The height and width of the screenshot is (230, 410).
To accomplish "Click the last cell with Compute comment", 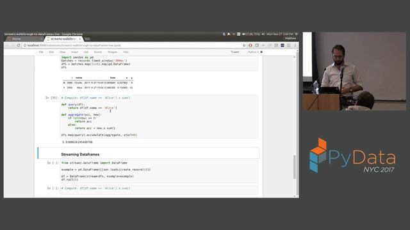I will coord(159,190).
